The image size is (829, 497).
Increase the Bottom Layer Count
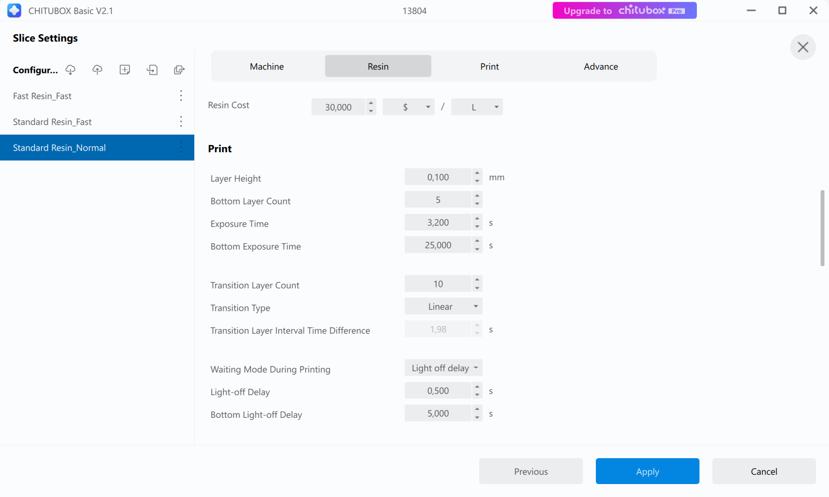(477, 196)
